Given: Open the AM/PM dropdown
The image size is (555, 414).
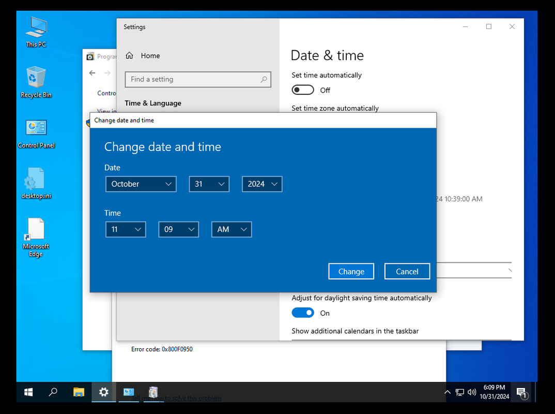Looking at the screenshot, I should [232, 229].
